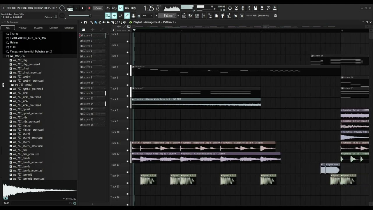
Task: Open the Channel rack from toolbar
Action: pyautogui.click(x=197, y=16)
